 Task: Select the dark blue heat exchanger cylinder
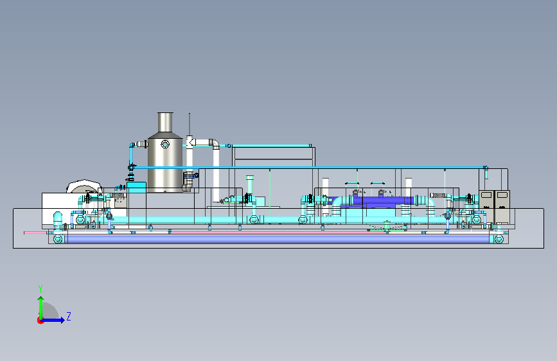point(383,201)
